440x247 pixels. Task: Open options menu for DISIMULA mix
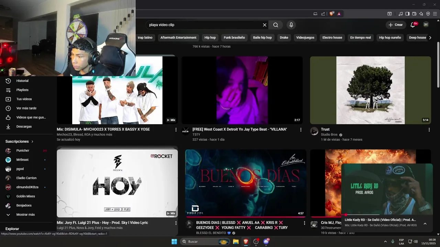click(x=176, y=130)
